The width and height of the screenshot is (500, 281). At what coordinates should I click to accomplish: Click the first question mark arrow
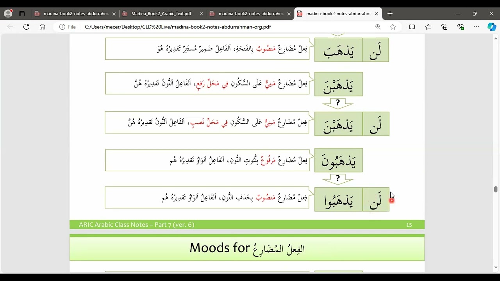click(338, 103)
